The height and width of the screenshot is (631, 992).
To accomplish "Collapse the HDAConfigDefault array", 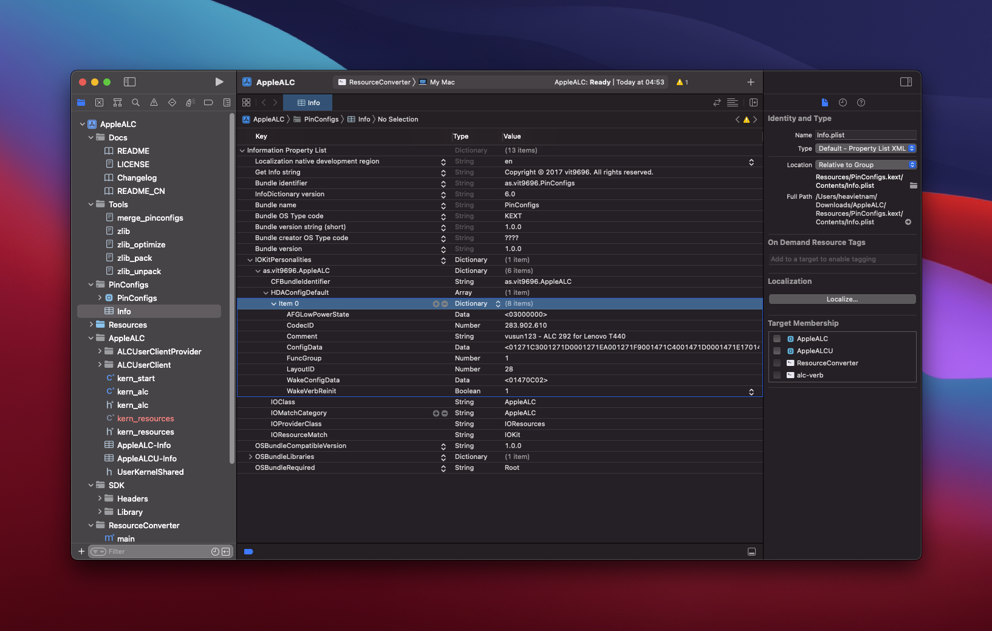I will pos(265,293).
